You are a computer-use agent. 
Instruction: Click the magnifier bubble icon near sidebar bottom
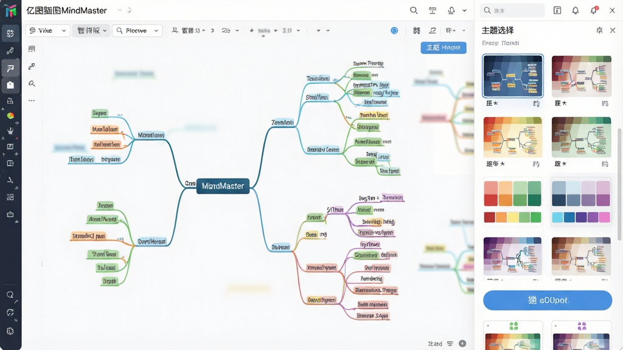click(10, 295)
